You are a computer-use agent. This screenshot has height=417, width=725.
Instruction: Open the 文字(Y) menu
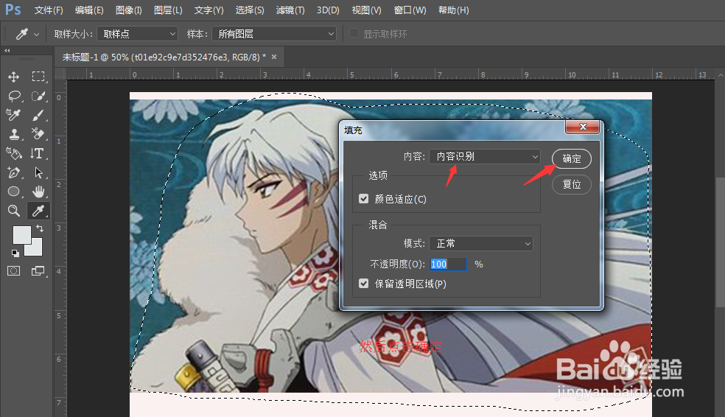click(x=209, y=10)
